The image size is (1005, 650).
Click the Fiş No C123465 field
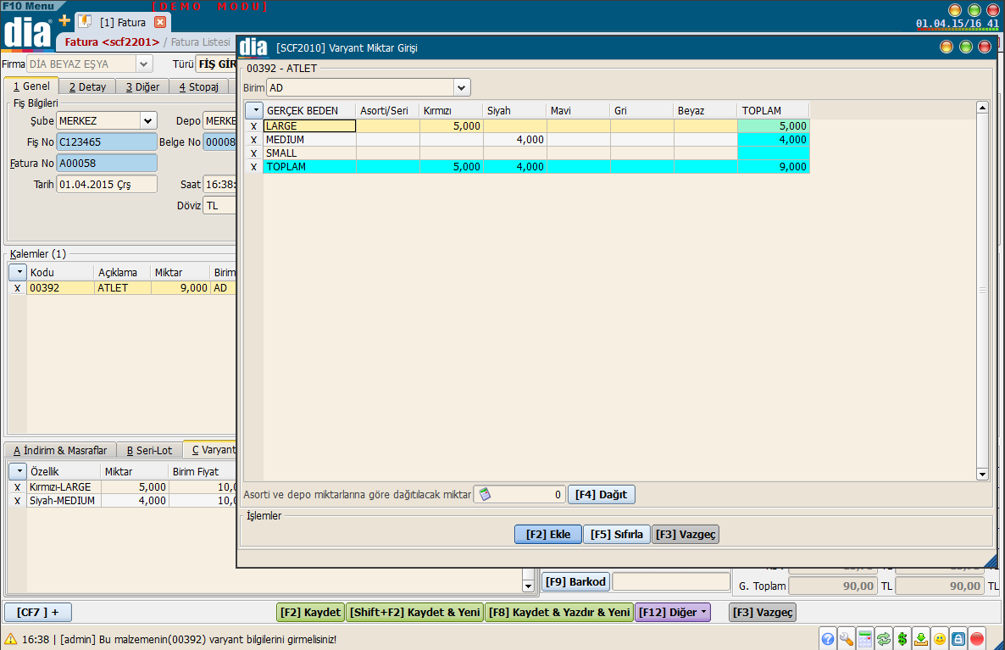coord(107,142)
